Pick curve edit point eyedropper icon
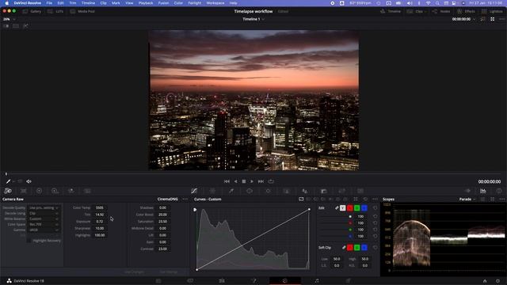This screenshot has width=507, height=285. (x=337, y=208)
